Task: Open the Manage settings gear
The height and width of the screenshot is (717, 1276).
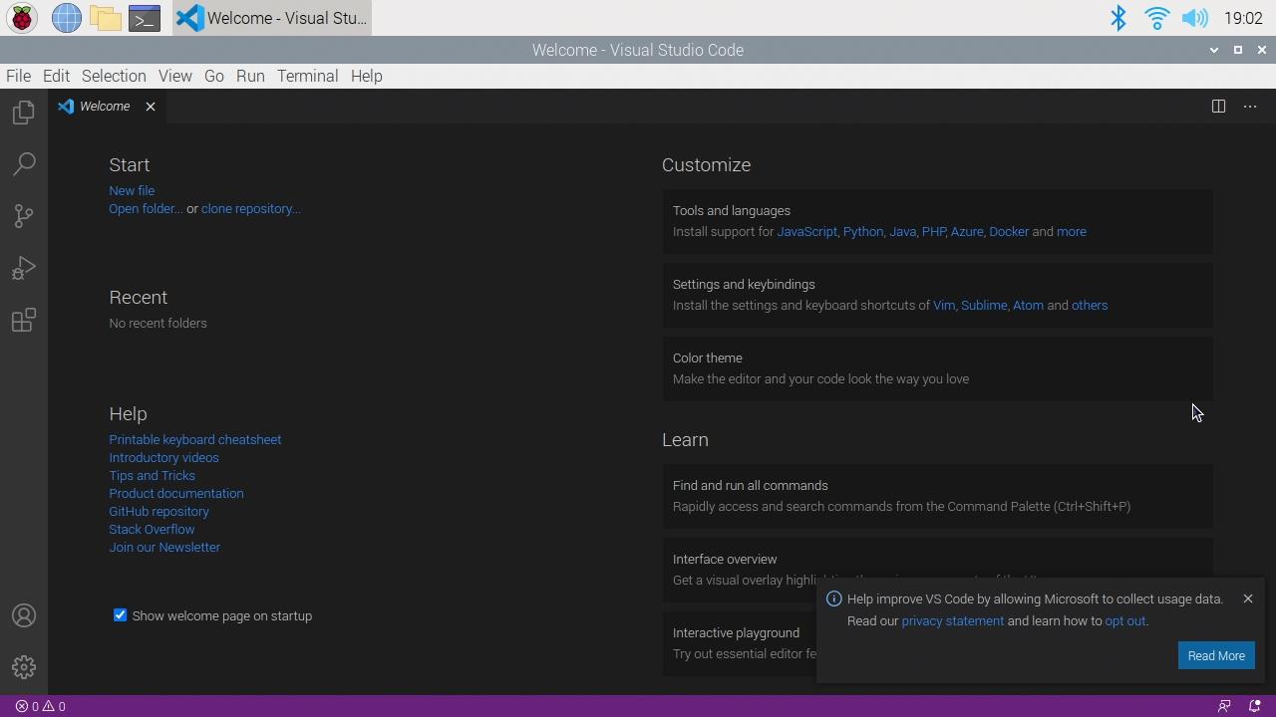Action: 23,667
